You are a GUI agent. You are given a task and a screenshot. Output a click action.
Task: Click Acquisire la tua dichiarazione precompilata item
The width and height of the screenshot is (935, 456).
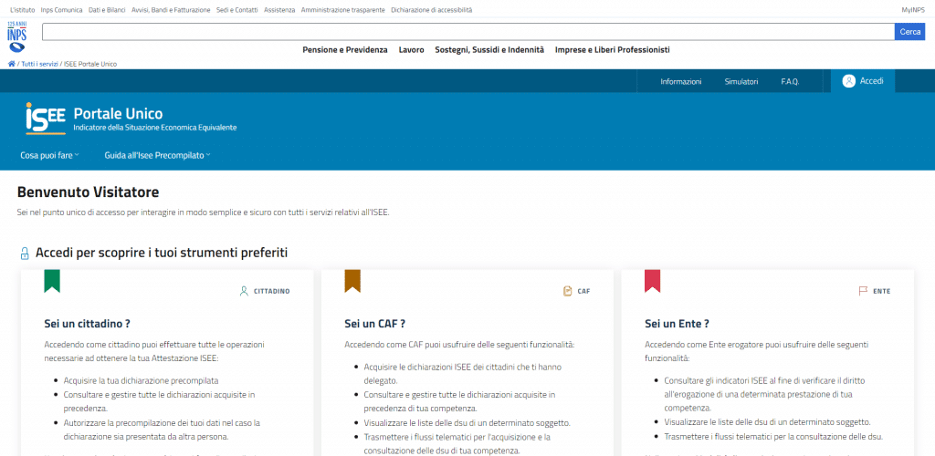141,379
